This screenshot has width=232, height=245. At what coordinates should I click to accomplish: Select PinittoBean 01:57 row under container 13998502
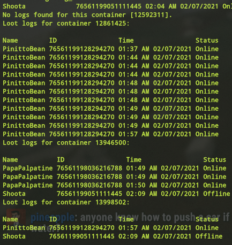pos(110,228)
